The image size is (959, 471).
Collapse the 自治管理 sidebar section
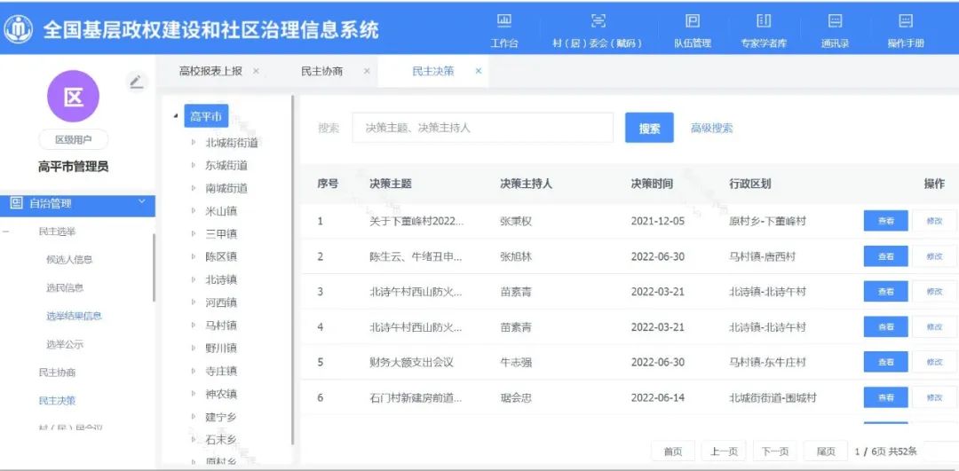point(141,203)
